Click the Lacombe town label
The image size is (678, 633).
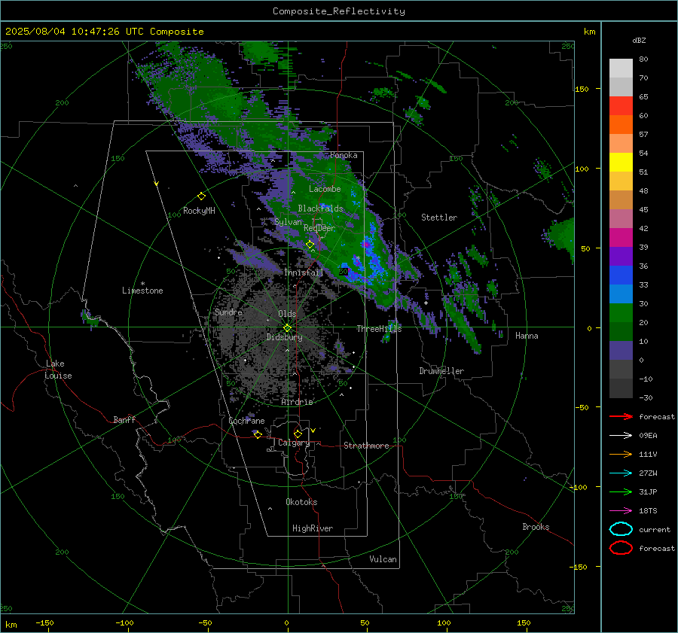[x=325, y=189]
